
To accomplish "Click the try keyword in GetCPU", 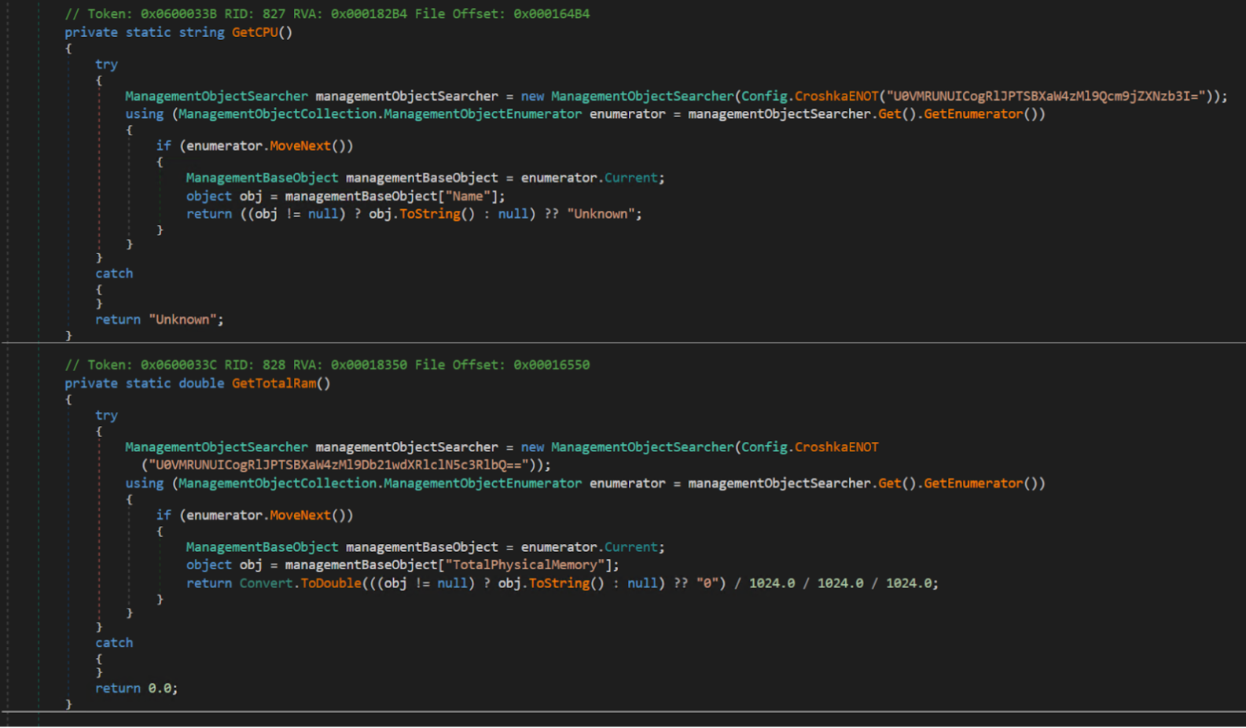I will [x=106, y=64].
